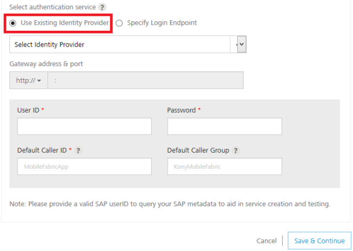Click the MobileFabricApp placeholder field
The image size is (353, 251).
(x=84, y=166)
